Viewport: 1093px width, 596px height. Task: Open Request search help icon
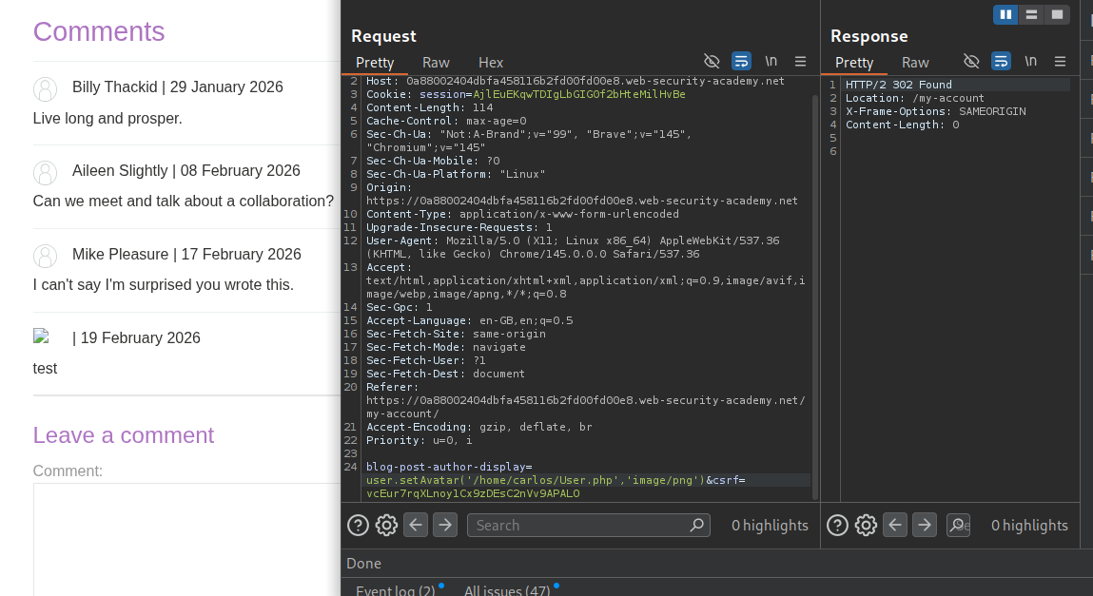pyautogui.click(x=358, y=525)
